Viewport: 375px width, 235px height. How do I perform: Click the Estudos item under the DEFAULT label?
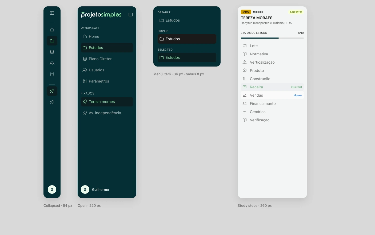187,20
